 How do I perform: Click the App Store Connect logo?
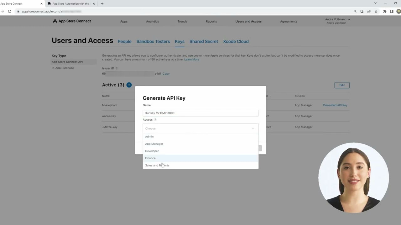[72, 21]
